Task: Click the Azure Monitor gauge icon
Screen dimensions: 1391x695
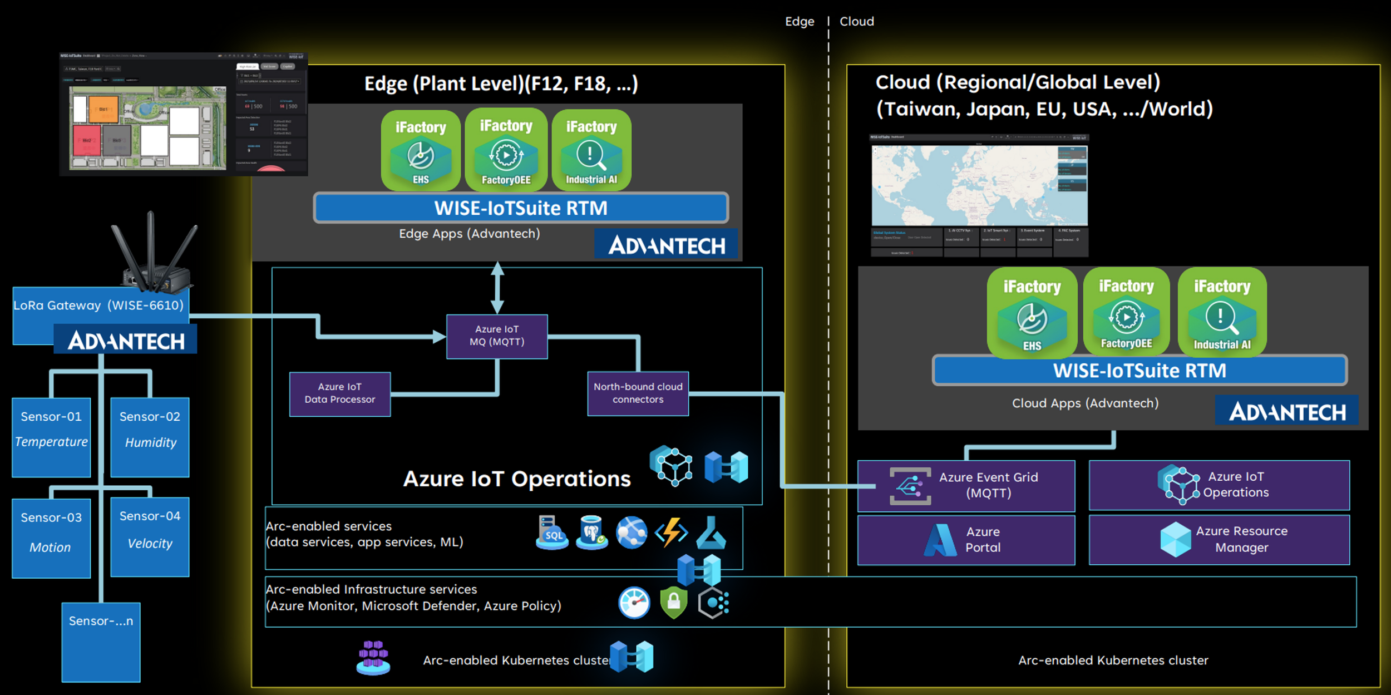Action: coord(634,603)
